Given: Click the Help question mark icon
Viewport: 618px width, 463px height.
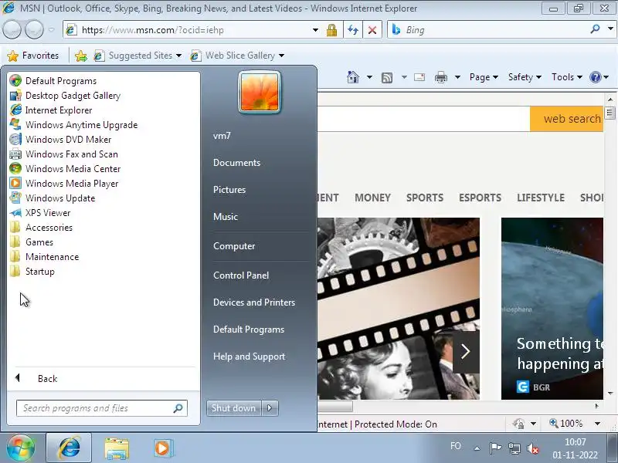Looking at the screenshot, I should click(595, 77).
